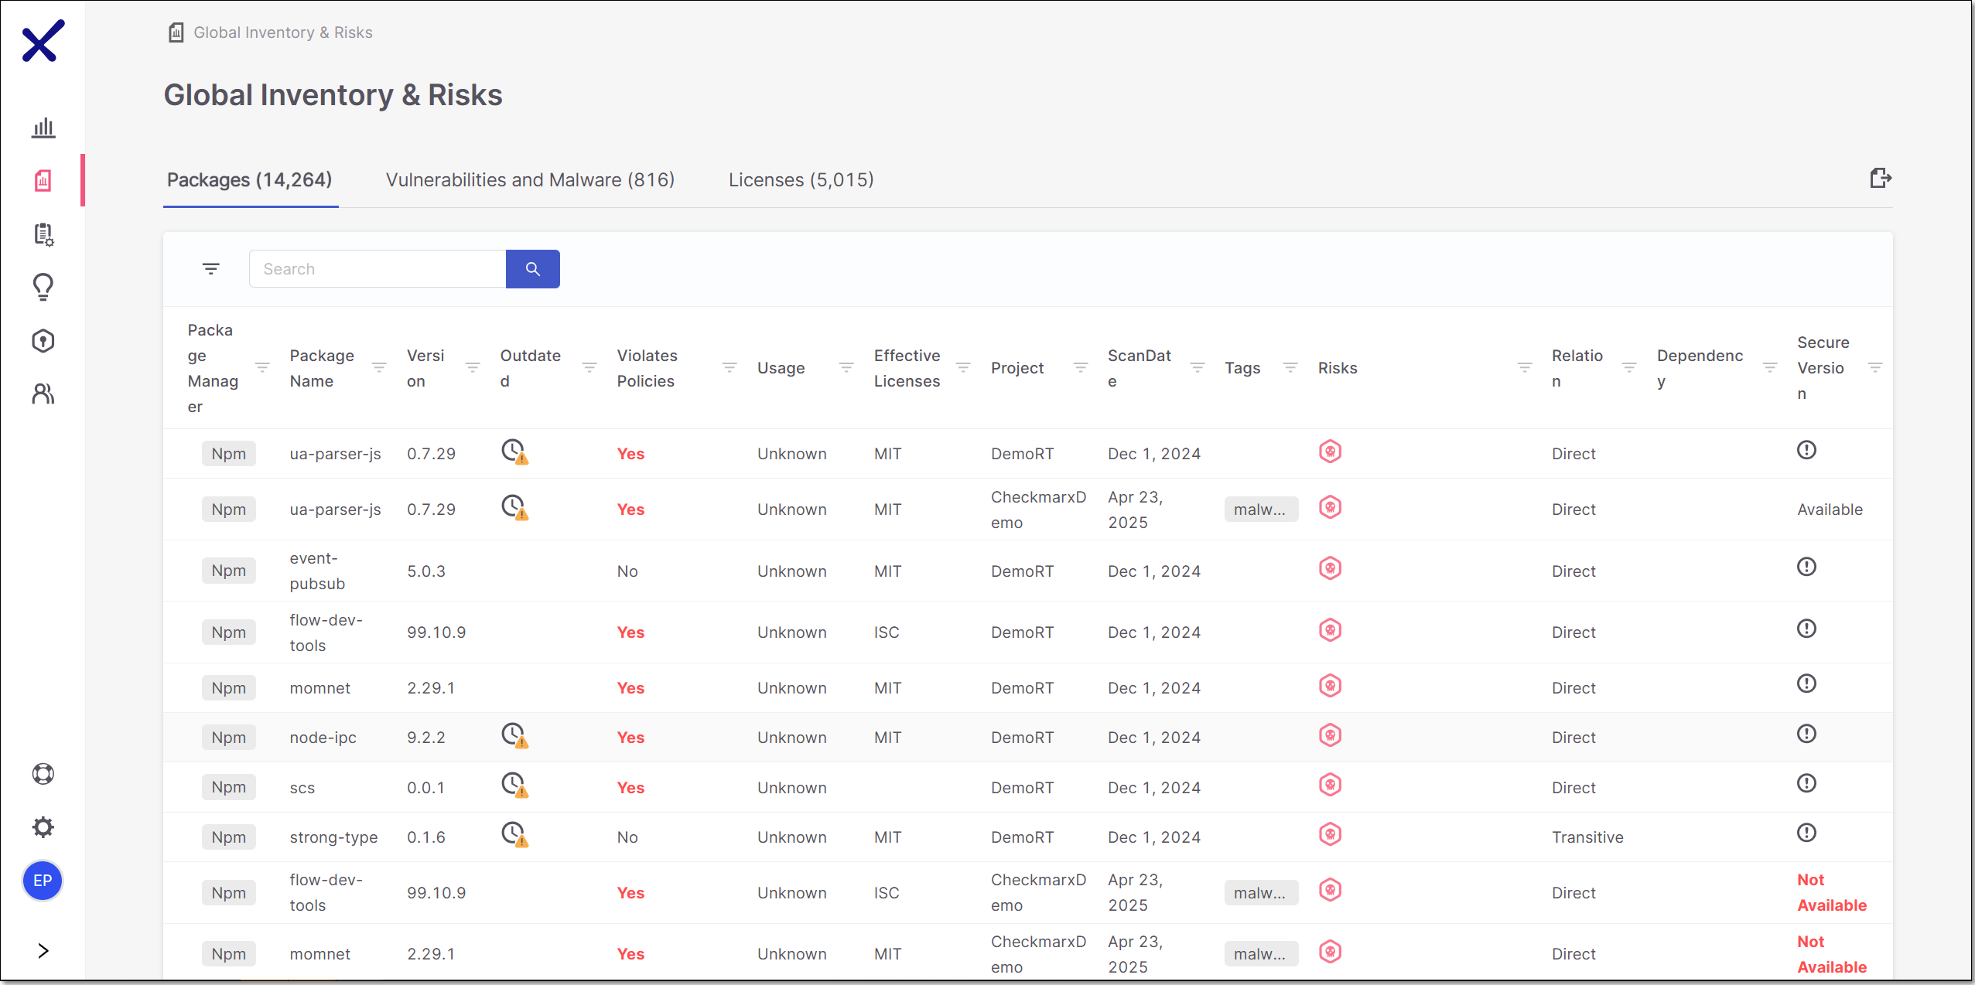Viewport: 1975px width, 985px height.
Task: Click the Global Inventory & Risks breadcrumb
Action: (x=282, y=32)
